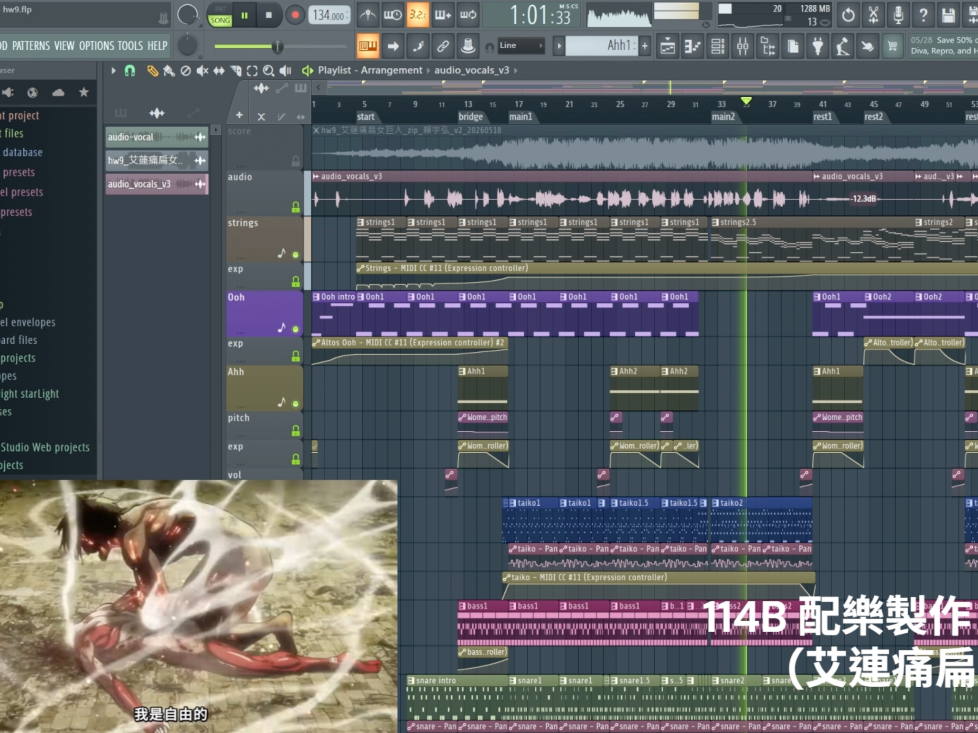Click the Playlist - Arrangement breadcrumb label
The image size is (978, 733).
[x=370, y=71]
